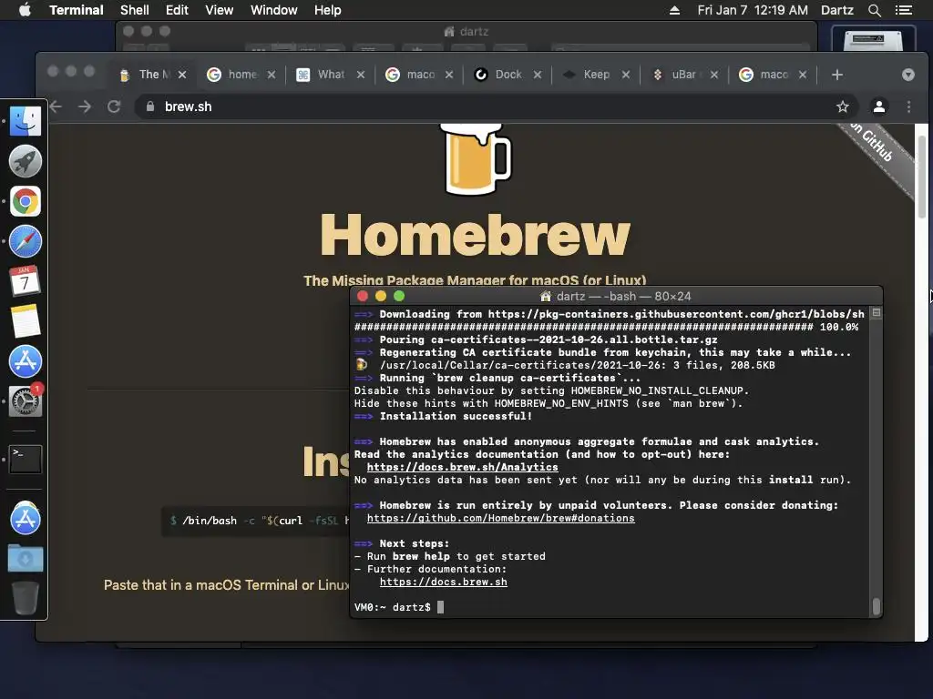Open Spotlight search in menu bar
The image size is (933, 699).
click(x=874, y=10)
